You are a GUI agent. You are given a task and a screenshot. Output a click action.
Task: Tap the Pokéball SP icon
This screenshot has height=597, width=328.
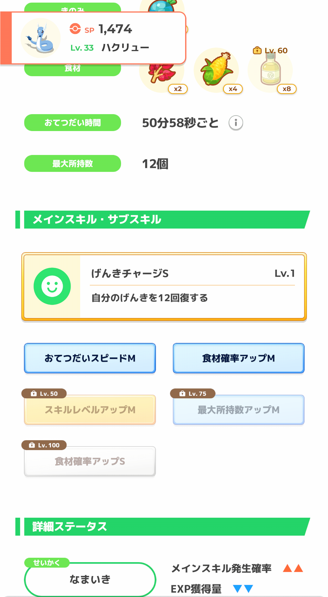point(75,29)
